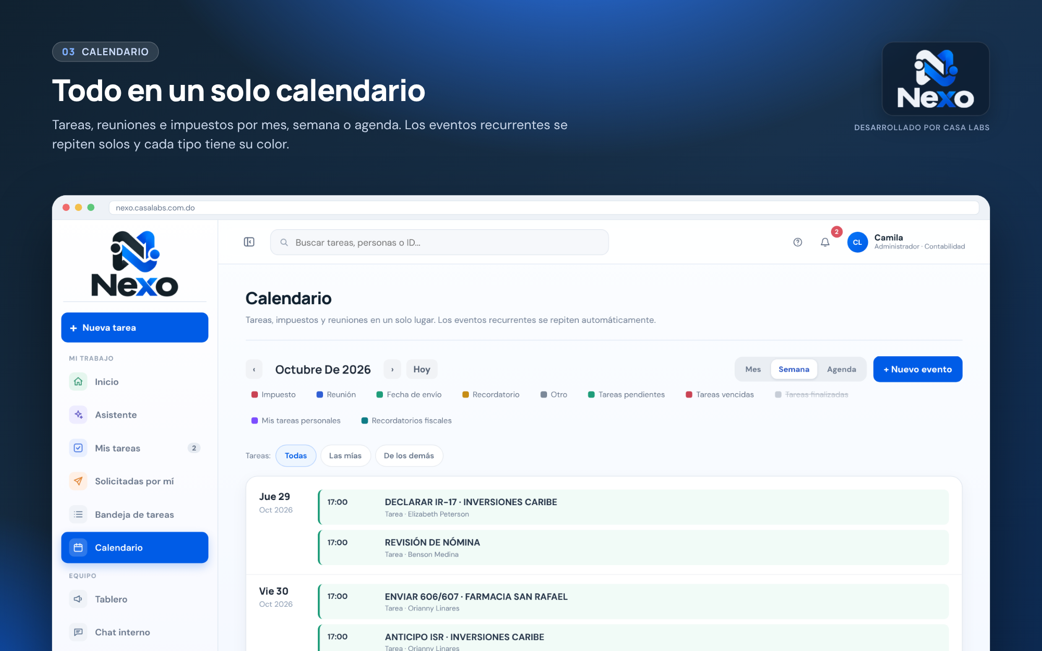Click the Nexo logo in the sidebar
1042x651 pixels.
[134, 264]
